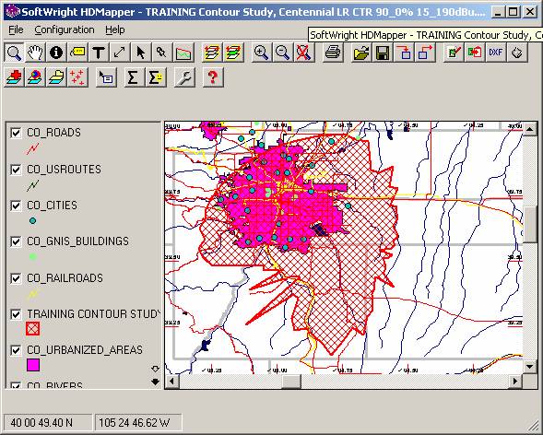Toggle the TRAINING CONTOUR STUDY checkbox

tap(16, 314)
